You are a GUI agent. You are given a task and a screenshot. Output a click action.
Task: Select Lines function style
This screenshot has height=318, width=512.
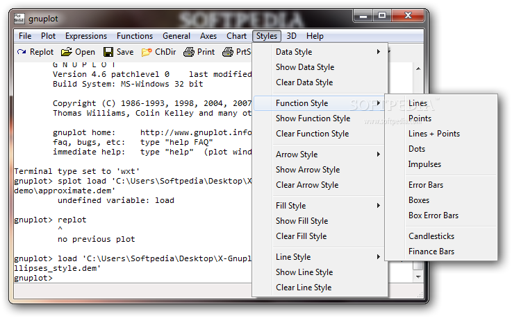coord(441,103)
